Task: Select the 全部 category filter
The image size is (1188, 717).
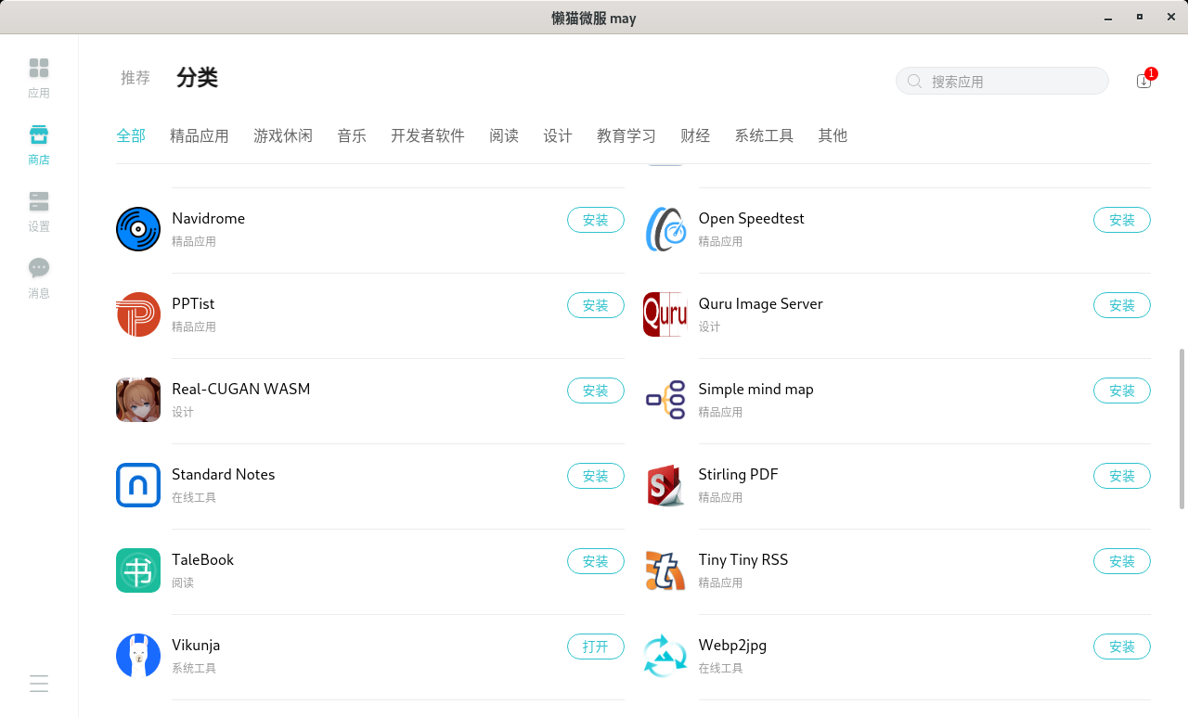Action: (131, 135)
